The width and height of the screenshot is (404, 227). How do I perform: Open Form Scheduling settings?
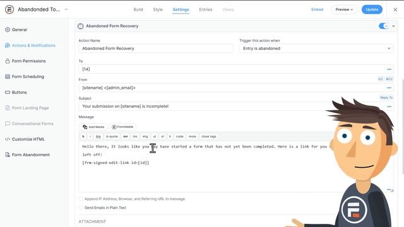(28, 76)
